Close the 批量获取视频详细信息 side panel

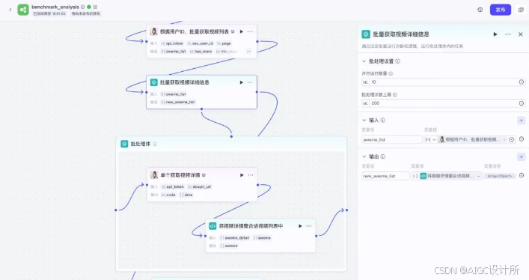pyautogui.click(x=521, y=34)
